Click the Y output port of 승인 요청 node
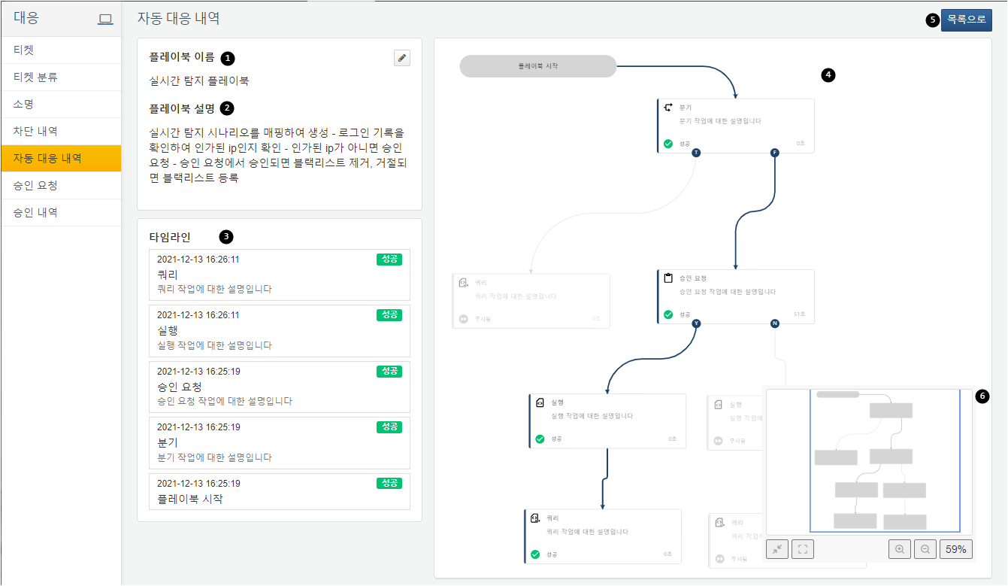Screen dimensions: 1008x586 point(696,323)
